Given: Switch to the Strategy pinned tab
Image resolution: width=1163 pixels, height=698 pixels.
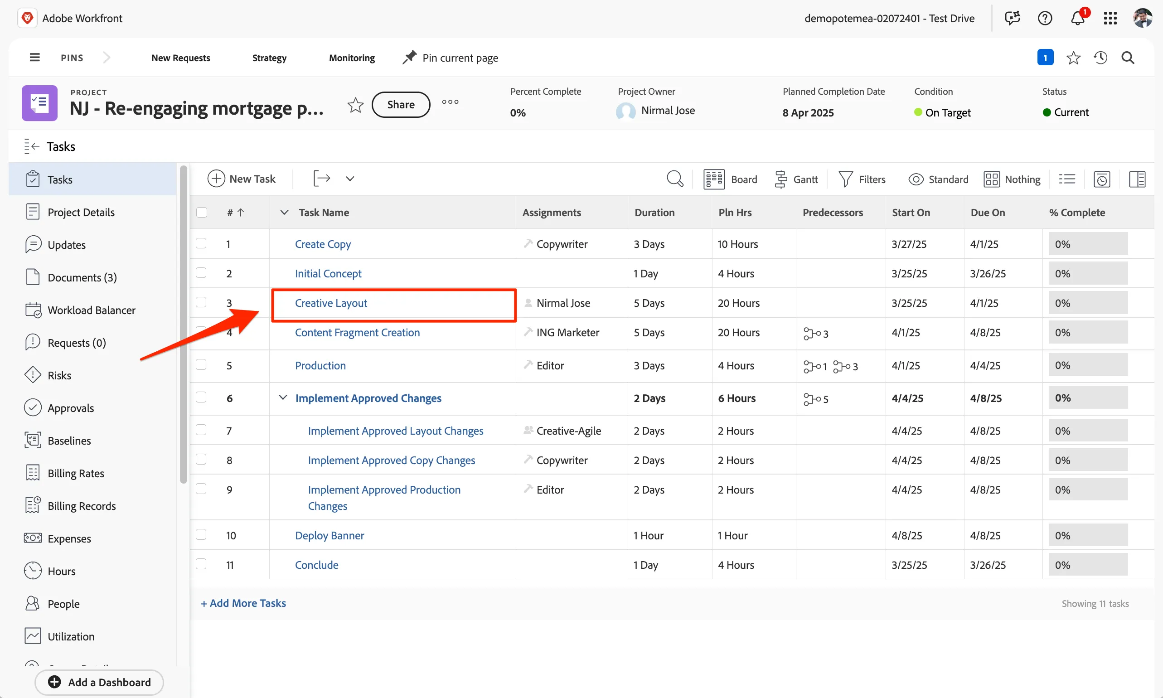Looking at the screenshot, I should (270, 58).
